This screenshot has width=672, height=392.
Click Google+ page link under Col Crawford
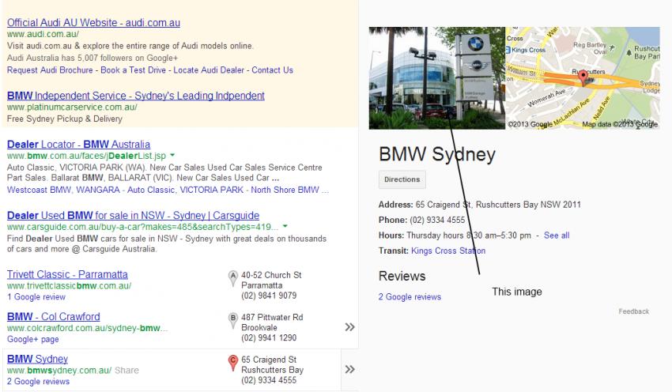[x=33, y=339]
